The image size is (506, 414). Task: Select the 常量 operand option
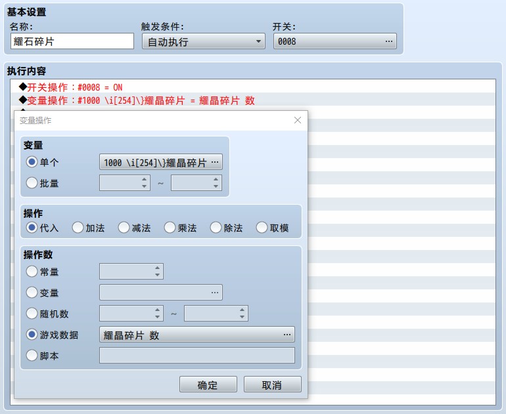tap(32, 271)
